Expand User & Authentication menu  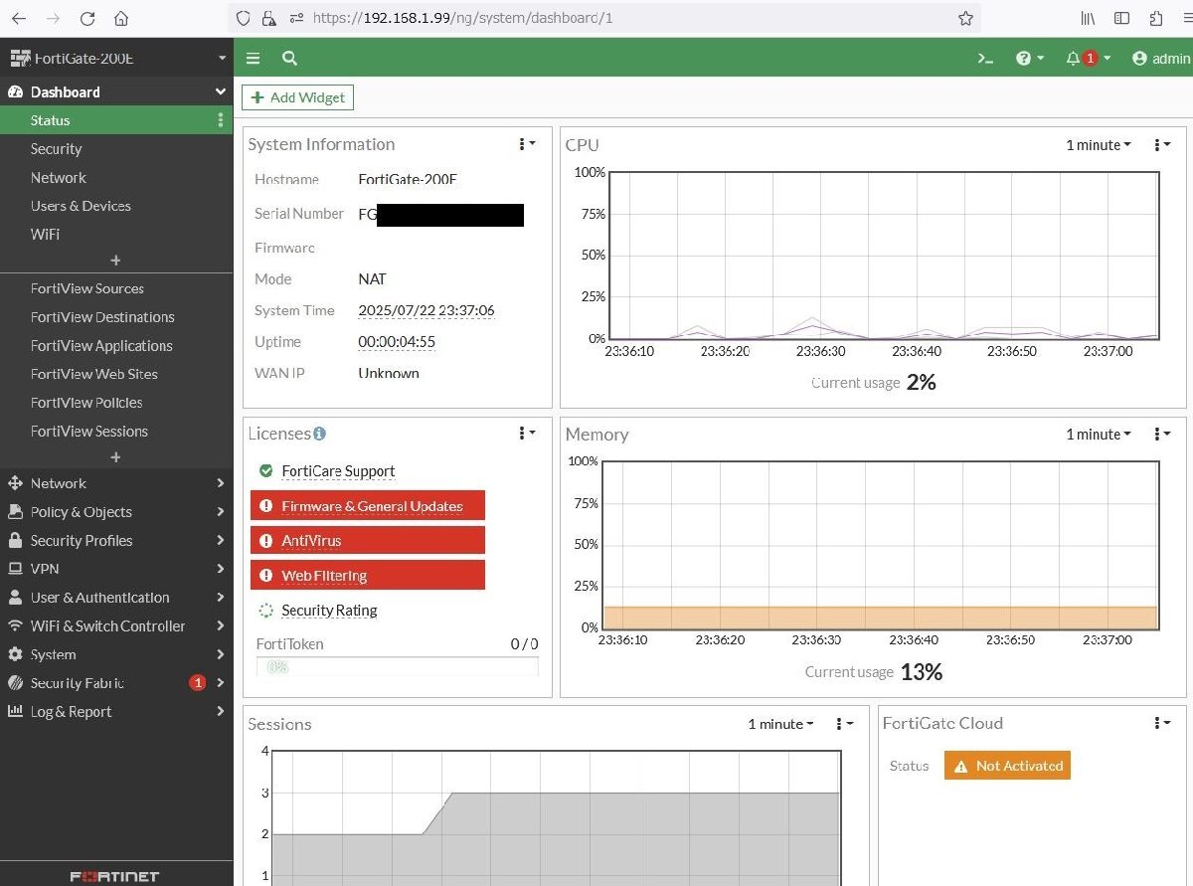coord(116,598)
